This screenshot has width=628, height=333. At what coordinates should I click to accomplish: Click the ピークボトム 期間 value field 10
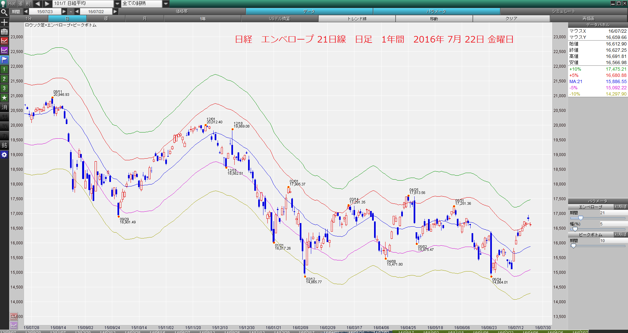click(613, 241)
